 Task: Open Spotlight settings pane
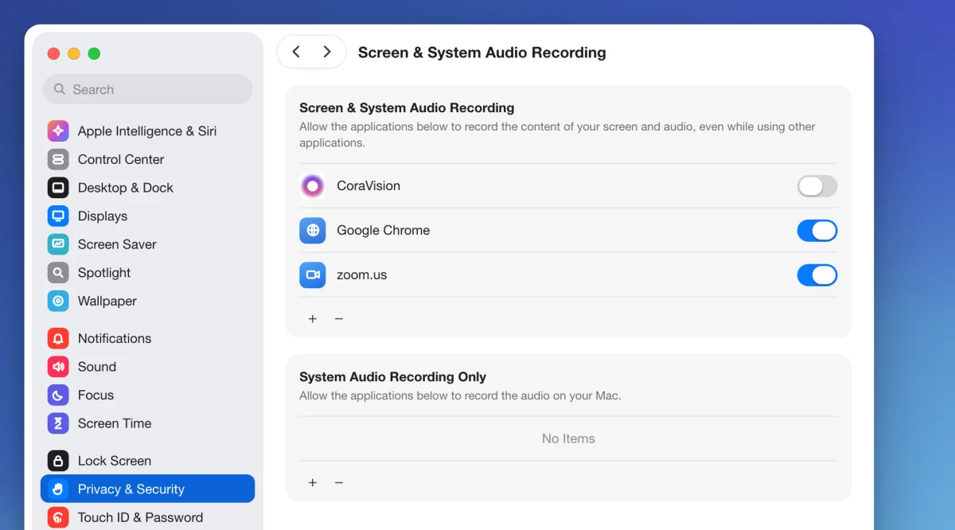pyautogui.click(x=147, y=273)
